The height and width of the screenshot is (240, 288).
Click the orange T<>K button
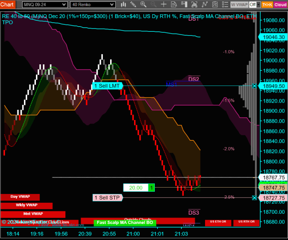[267, 5]
